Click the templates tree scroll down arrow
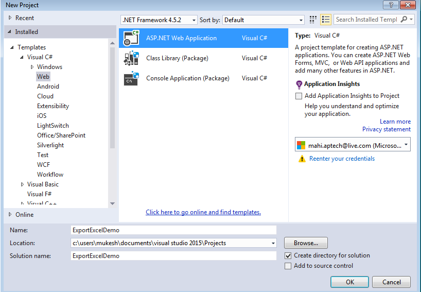 pyautogui.click(x=112, y=203)
